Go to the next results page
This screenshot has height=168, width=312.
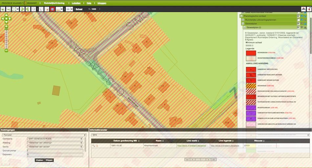[208, 160]
